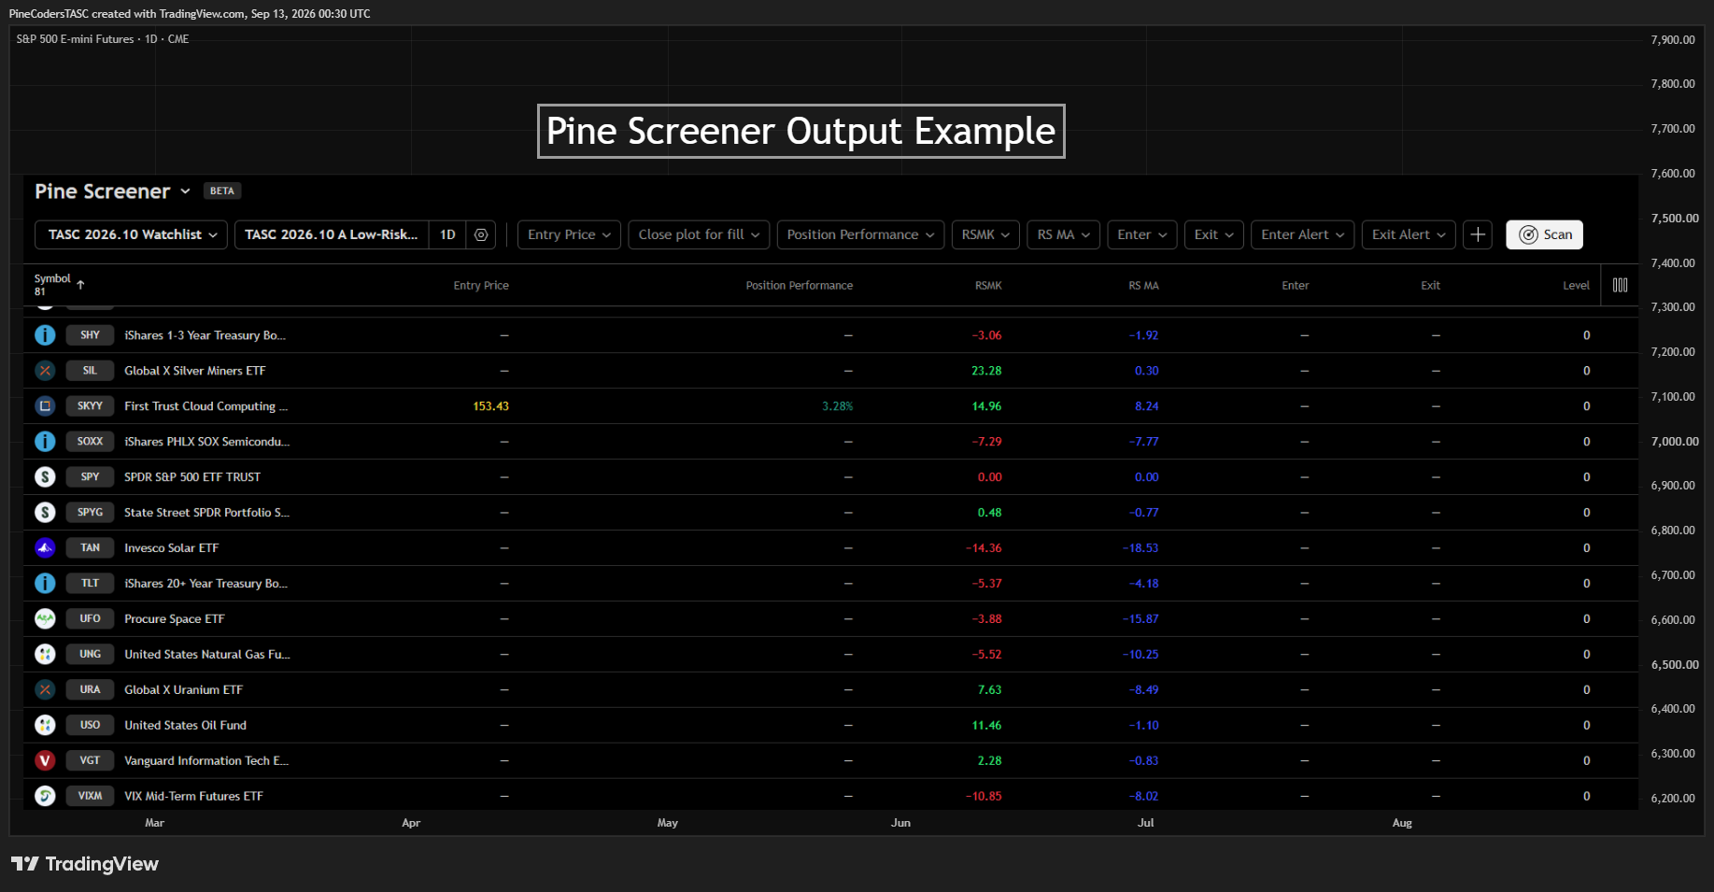
Task: Expand the RS MA filter dropdown
Action: (1063, 234)
